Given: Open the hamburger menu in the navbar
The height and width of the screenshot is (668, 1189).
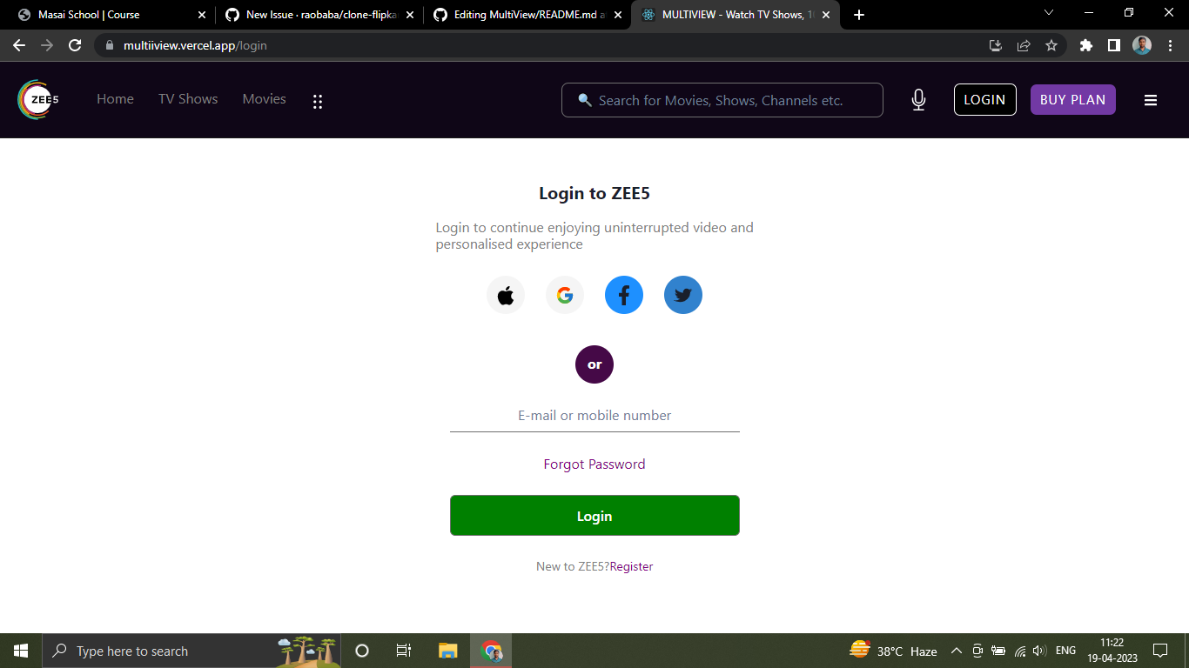Looking at the screenshot, I should point(1151,99).
